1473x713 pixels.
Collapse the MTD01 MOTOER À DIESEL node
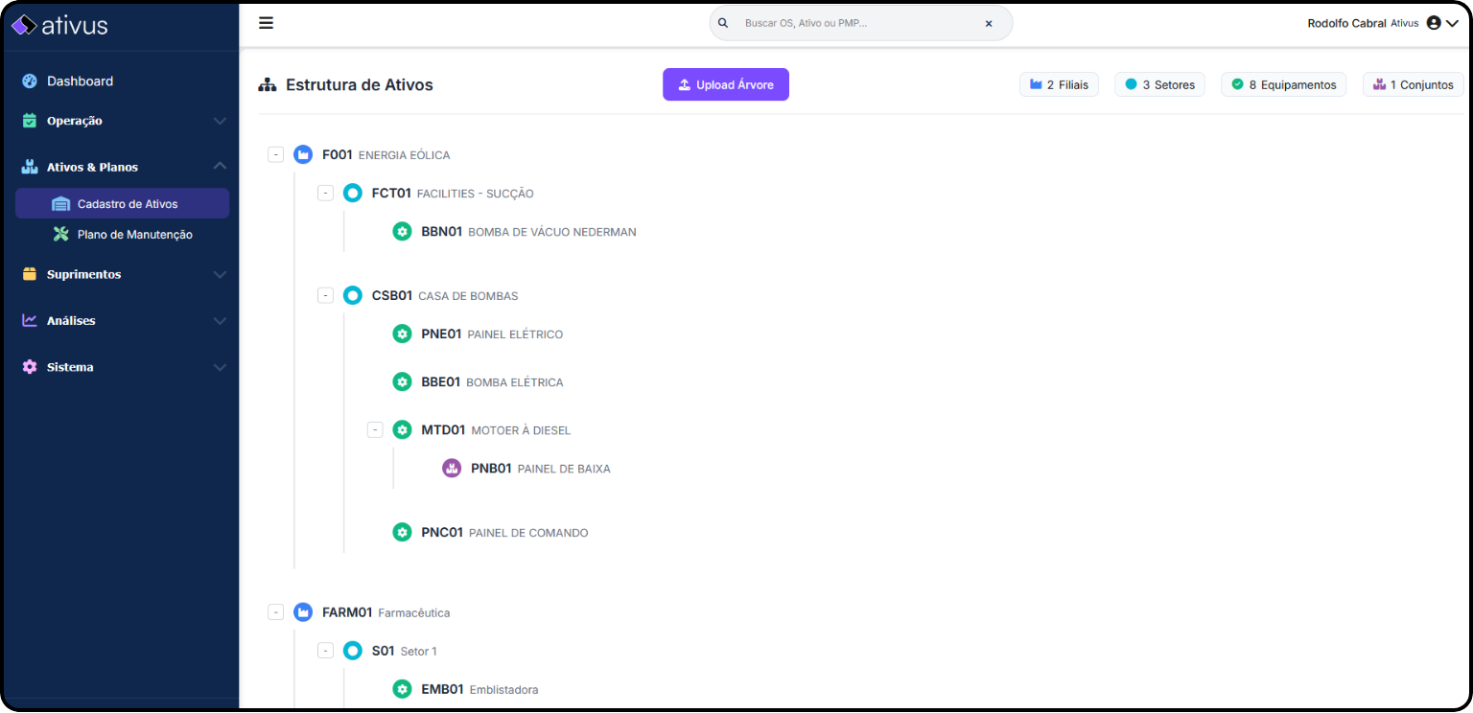tap(375, 429)
